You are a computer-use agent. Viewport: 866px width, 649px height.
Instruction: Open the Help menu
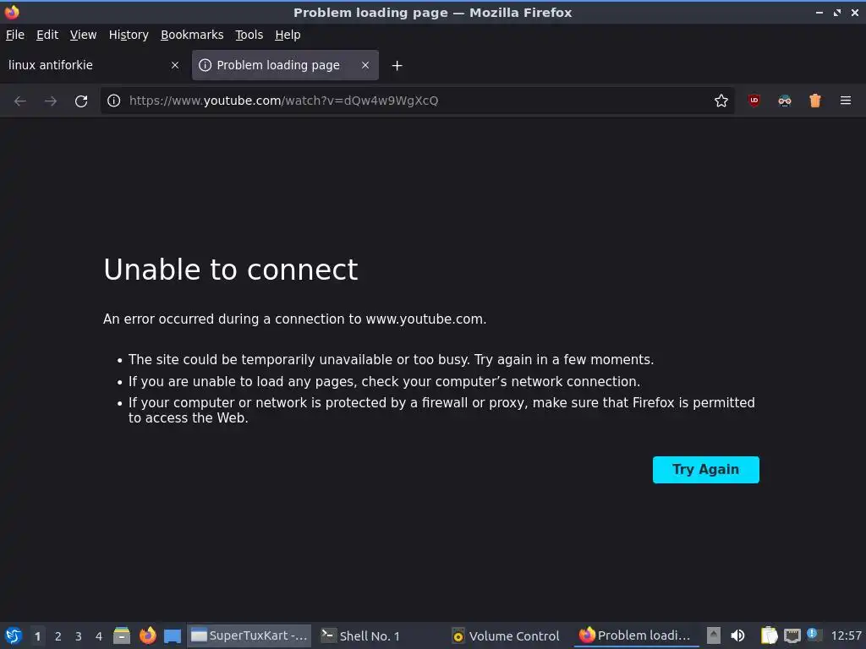point(288,35)
